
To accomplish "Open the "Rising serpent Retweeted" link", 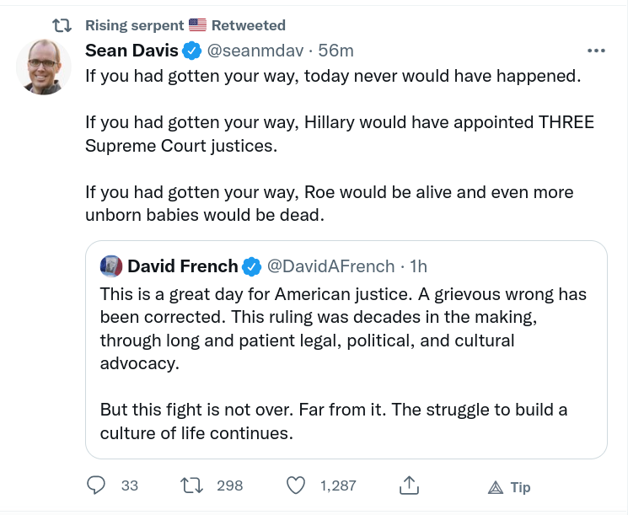I will point(185,25).
